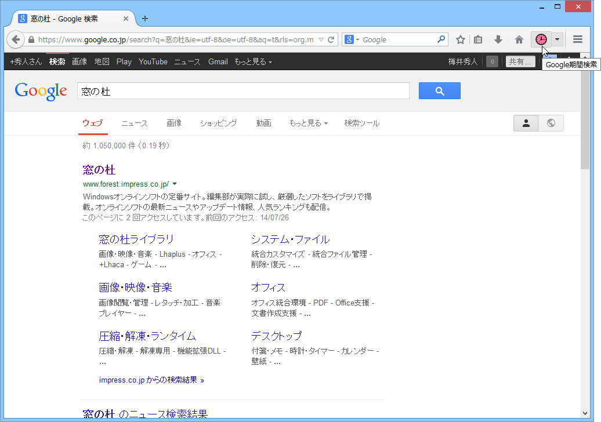
Task: Click the 共有... share button
Action: (x=520, y=61)
